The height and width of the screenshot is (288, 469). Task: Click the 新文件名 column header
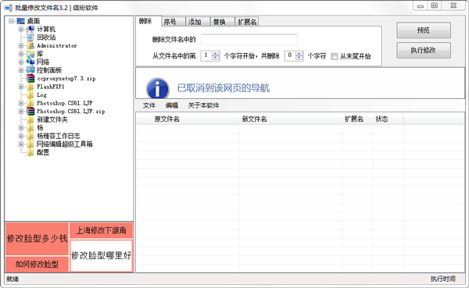291,119
